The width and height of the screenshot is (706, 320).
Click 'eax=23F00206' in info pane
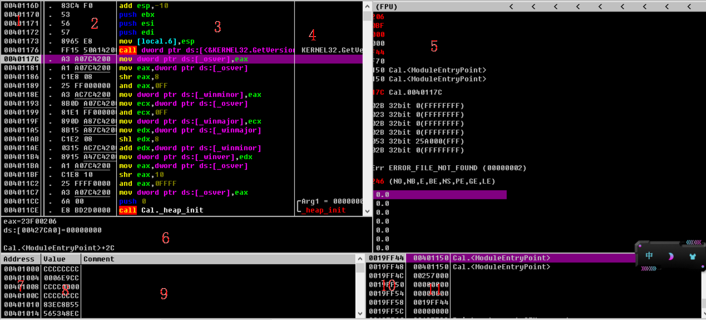point(30,221)
